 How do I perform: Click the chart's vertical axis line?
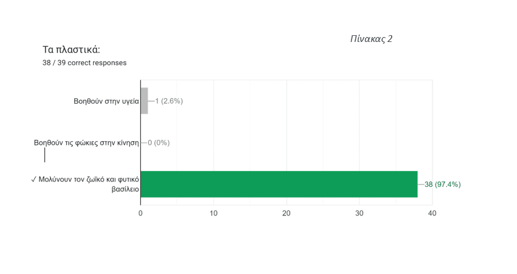pos(140,143)
